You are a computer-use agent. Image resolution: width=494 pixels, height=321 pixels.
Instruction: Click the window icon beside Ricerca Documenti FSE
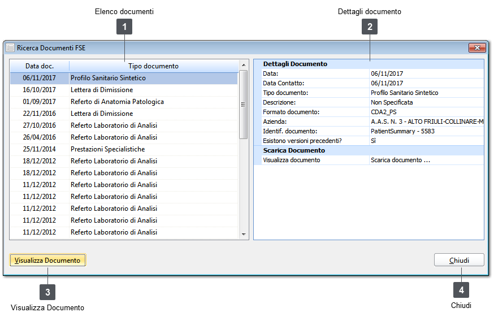(x=10, y=48)
